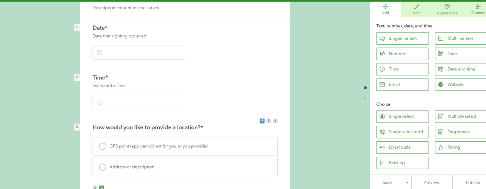
Task: Click the blue skip-rule arrow icon
Action: 262,121
